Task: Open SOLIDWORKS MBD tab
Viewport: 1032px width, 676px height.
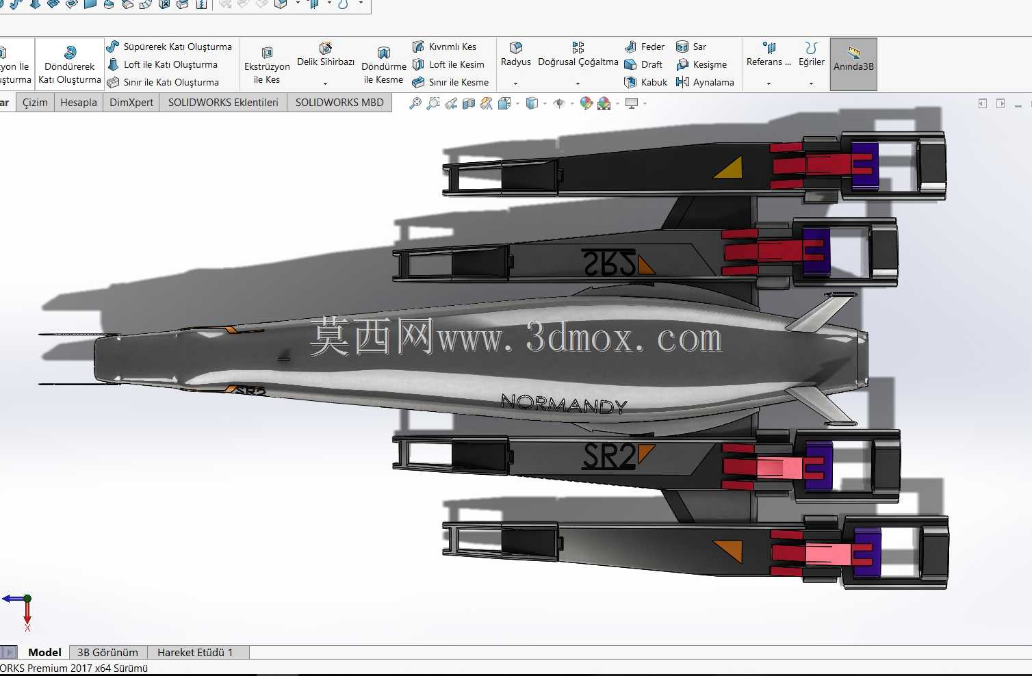Action: click(339, 103)
